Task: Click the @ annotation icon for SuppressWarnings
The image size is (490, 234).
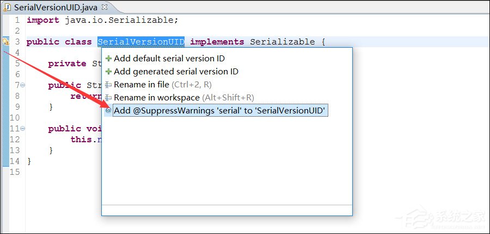Action: [x=108, y=111]
